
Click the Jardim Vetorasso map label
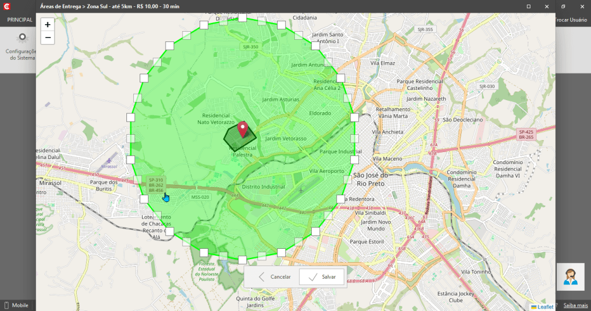coord(286,138)
